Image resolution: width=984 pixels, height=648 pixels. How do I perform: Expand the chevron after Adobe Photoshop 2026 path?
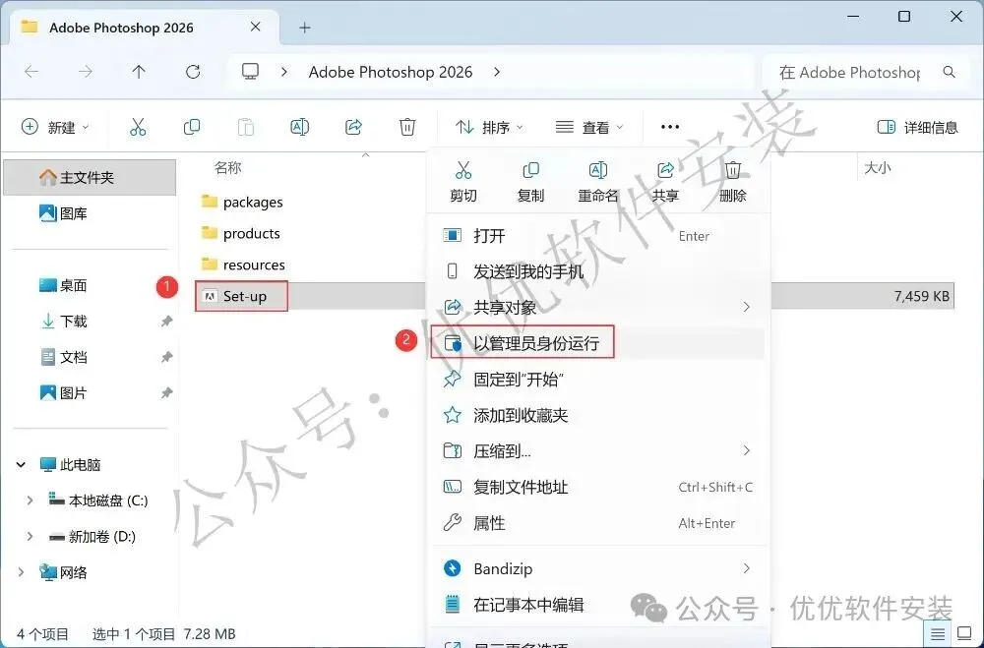[x=497, y=72]
